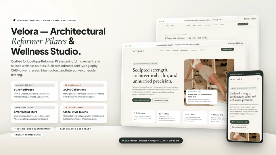Click the 100% No-Code Customization pill

pos(32,129)
